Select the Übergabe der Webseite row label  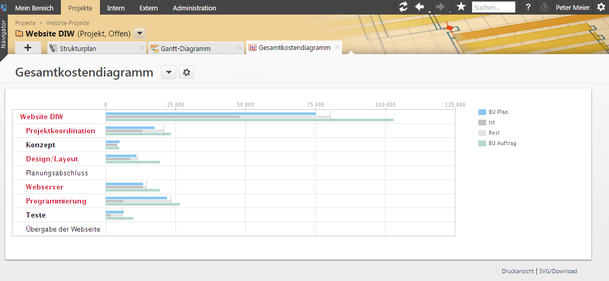click(x=64, y=229)
